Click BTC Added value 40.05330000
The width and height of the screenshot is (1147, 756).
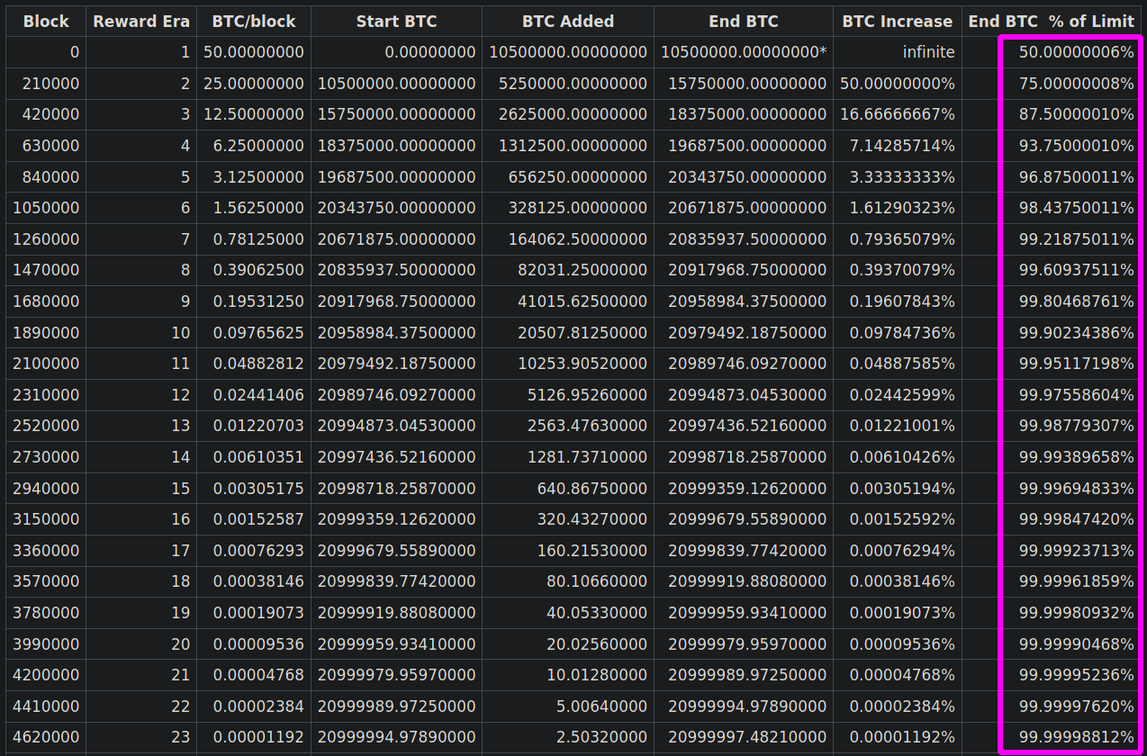click(x=568, y=613)
